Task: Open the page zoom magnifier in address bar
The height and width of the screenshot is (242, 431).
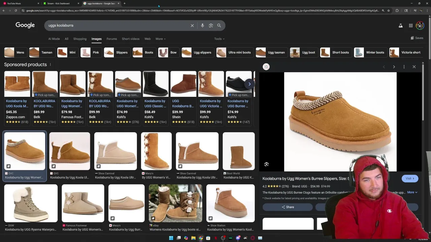Action: tap(383, 10)
